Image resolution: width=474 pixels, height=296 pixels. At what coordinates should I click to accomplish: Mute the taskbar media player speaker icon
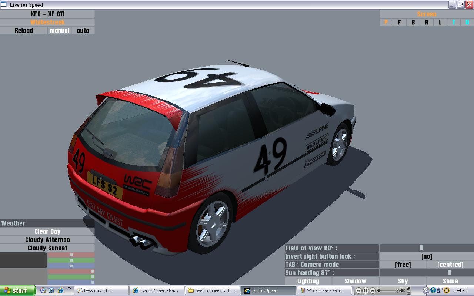point(379,291)
